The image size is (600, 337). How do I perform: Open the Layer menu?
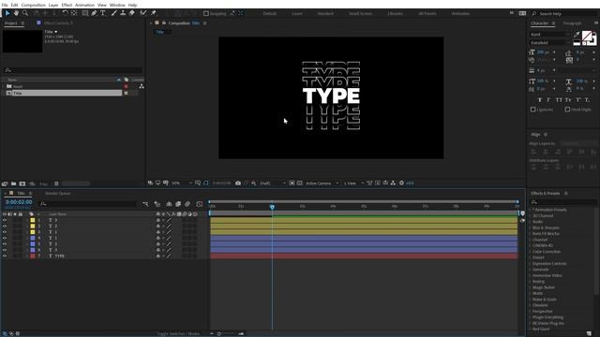coord(53,5)
